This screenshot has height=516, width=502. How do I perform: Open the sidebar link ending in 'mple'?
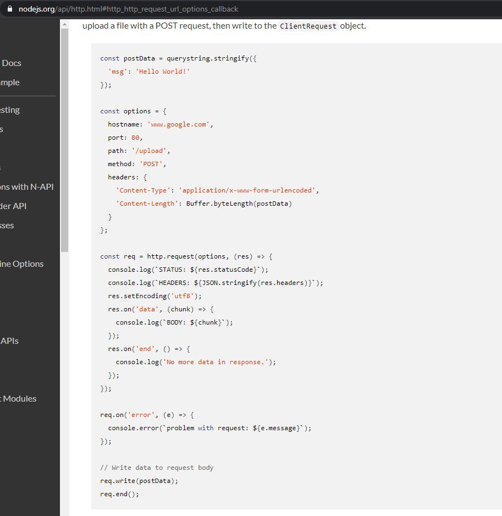coord(9,83)
